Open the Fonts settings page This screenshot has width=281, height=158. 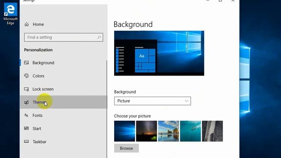point(63,115)
